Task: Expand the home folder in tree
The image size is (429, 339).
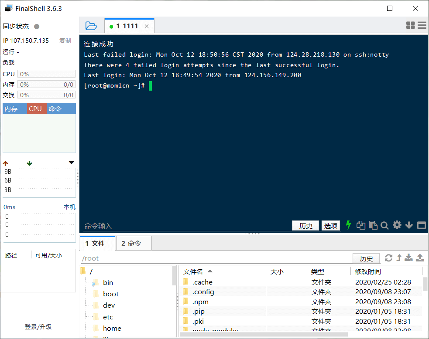Action: (x=112, y=328)
